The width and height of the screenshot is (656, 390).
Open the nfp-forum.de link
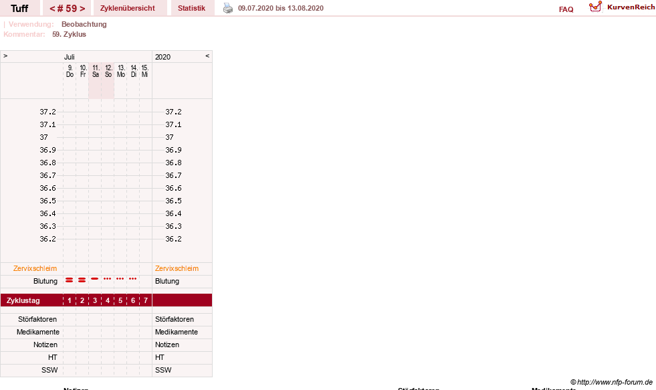pyautogui.click(x=612, y=382)
